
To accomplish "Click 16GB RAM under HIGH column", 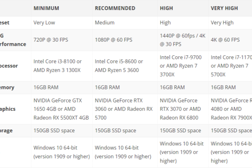I will pyautogui.click(x=172, y=87).
